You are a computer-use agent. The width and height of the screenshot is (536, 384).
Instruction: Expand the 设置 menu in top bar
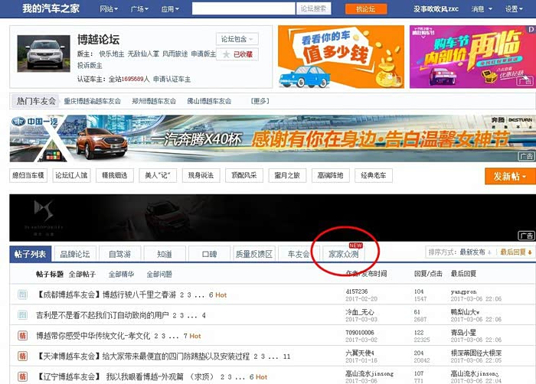pos(515,9)
